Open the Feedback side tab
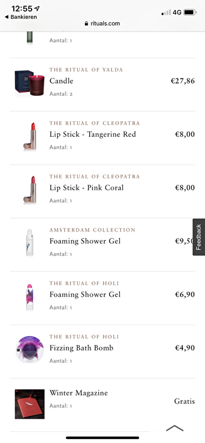 tap(199, 237)
